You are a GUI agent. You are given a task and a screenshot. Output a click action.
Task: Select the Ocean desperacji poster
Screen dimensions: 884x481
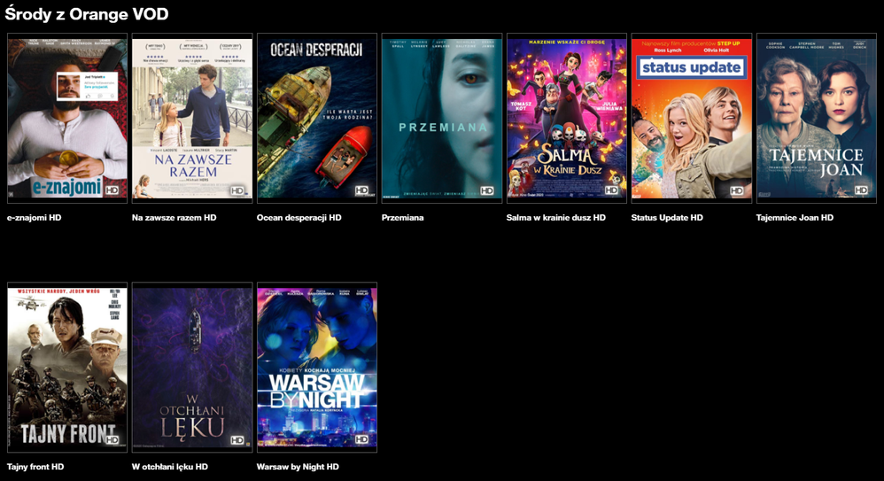[317, 119]
